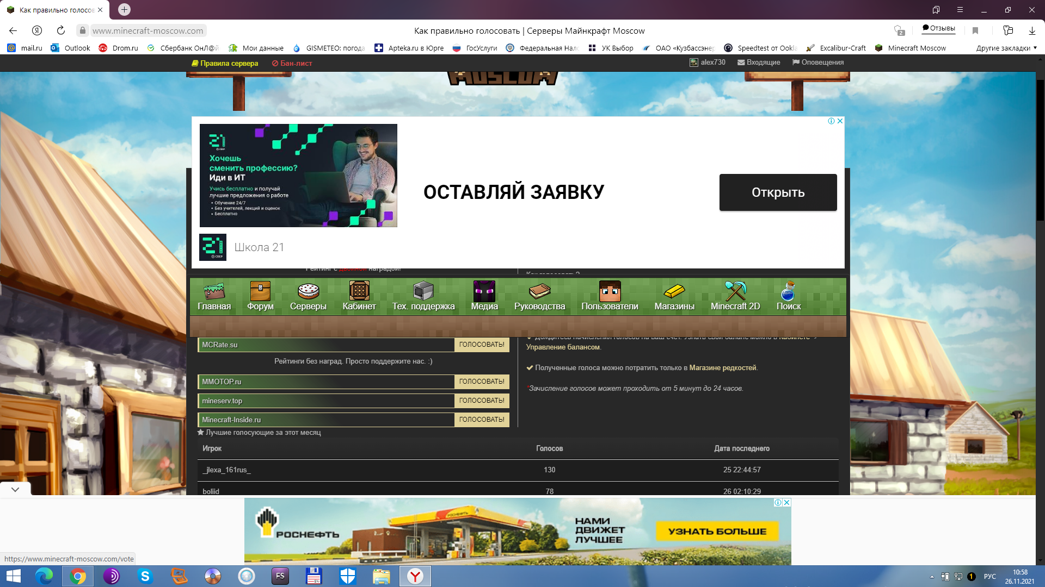The image size is (1045, 587).
Task: Collapse bottom ad with chevron arrow
Action: tap(15, 489)
